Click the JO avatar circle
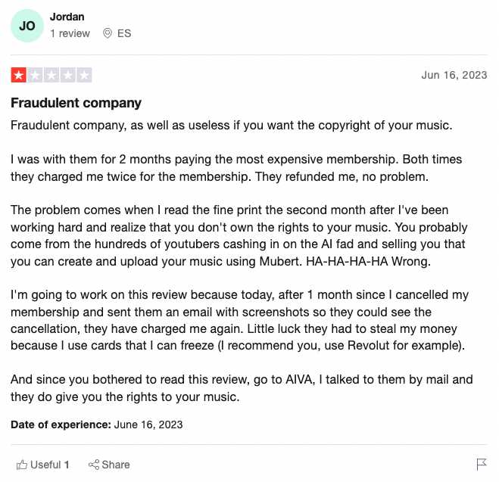The height and width of the screenshot is (482, 499). [27, 26]
